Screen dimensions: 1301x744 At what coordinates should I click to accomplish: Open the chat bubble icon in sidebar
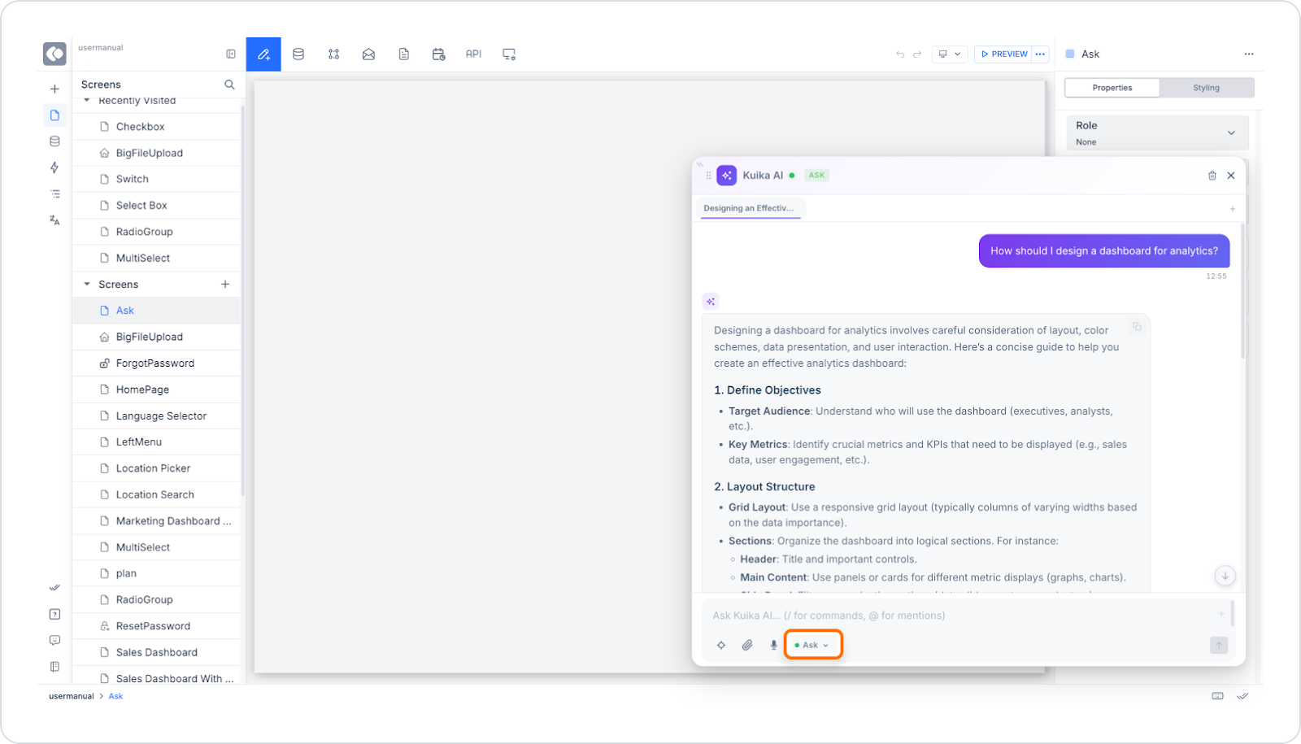[x=54, y=640]
